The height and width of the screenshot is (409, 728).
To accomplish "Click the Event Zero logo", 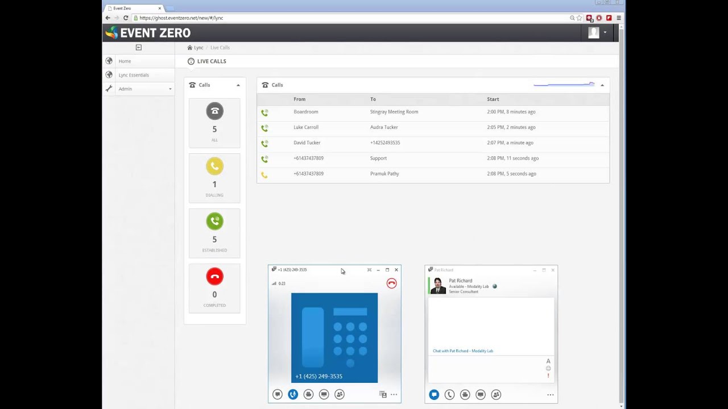I will (148, 33).
